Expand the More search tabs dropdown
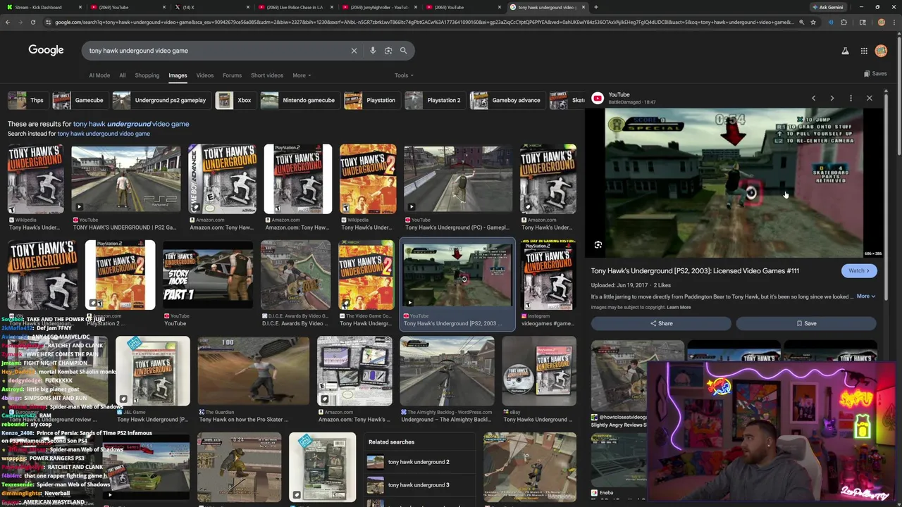The height and width of the screenshot is (507, 902). pyautogui.click(x=302, y=75)
